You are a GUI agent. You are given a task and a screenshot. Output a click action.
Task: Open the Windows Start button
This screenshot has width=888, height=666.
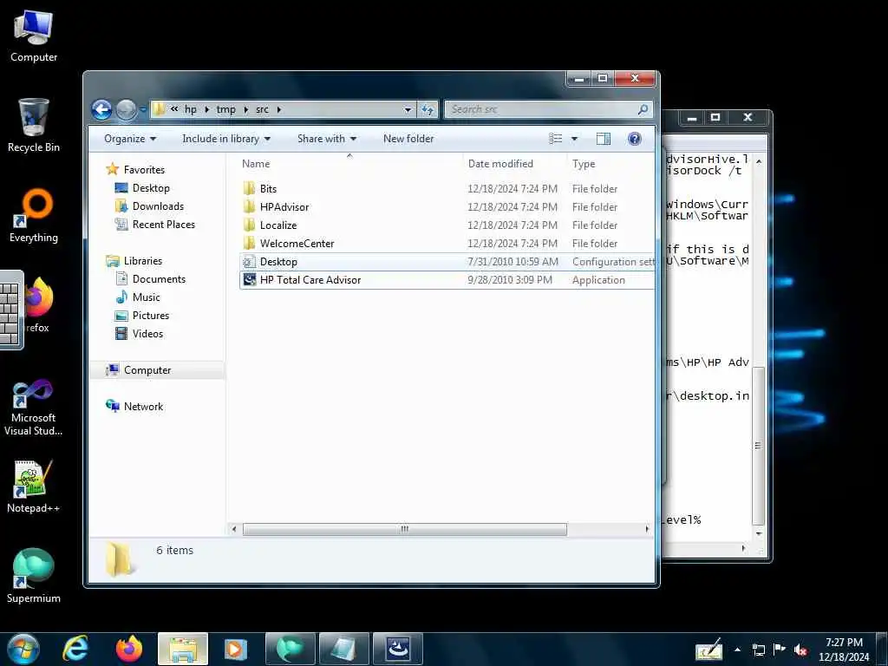tap(23, 649)
